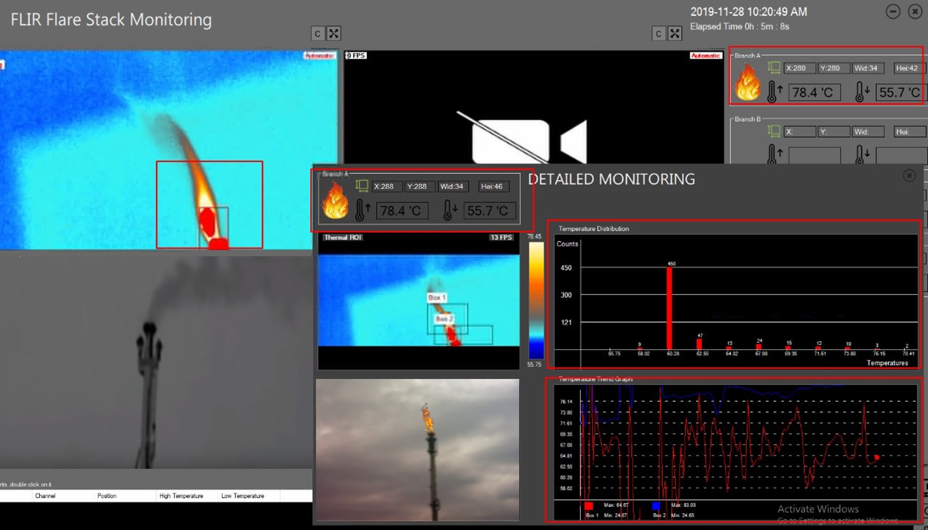Click the flame icon in Detailed Monitoring
Viewport: 928px width, 530px height.
coord(335,201)
